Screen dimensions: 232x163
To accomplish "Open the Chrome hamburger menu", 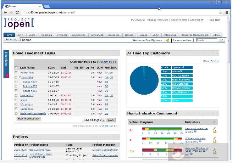I will [x=227, y=12].
